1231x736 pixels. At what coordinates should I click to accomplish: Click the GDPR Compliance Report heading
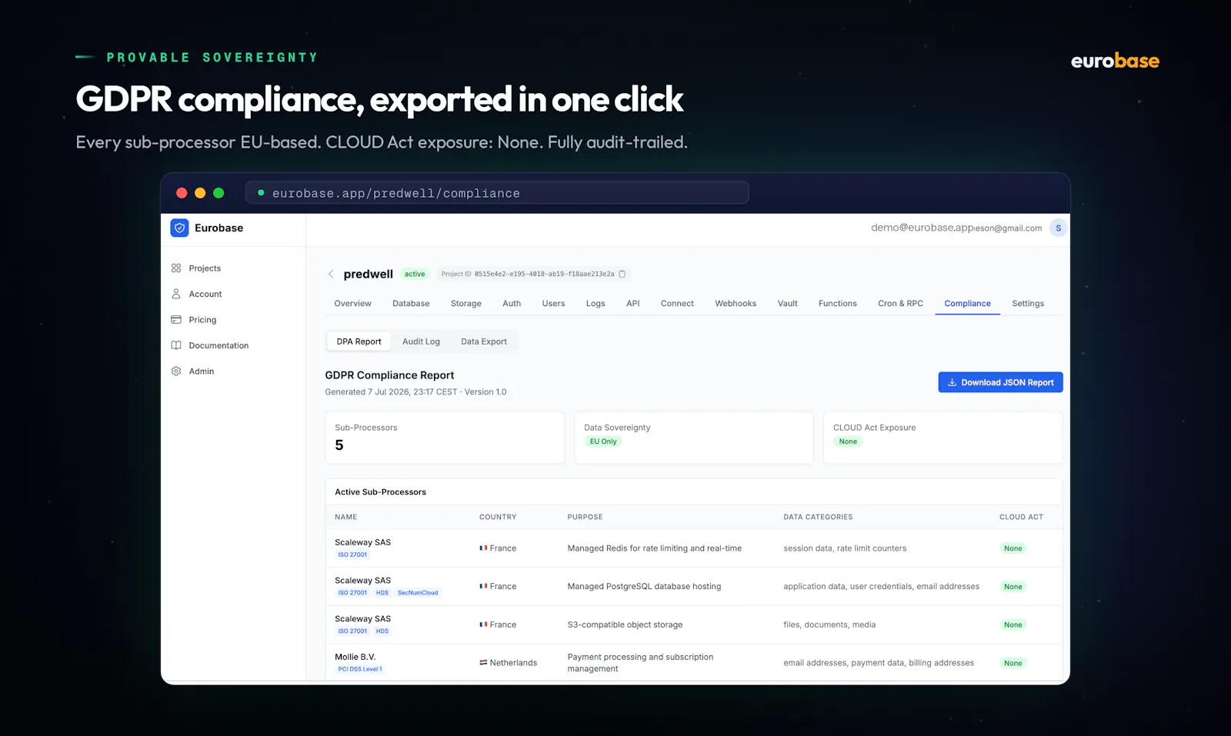[x=389, y=375]
